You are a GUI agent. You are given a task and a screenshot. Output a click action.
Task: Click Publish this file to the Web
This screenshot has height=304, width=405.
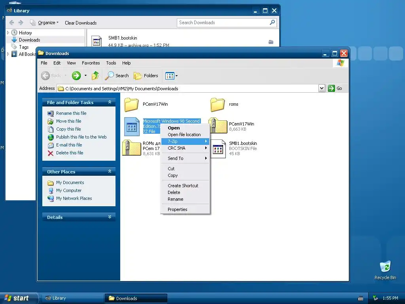point(81,137)
